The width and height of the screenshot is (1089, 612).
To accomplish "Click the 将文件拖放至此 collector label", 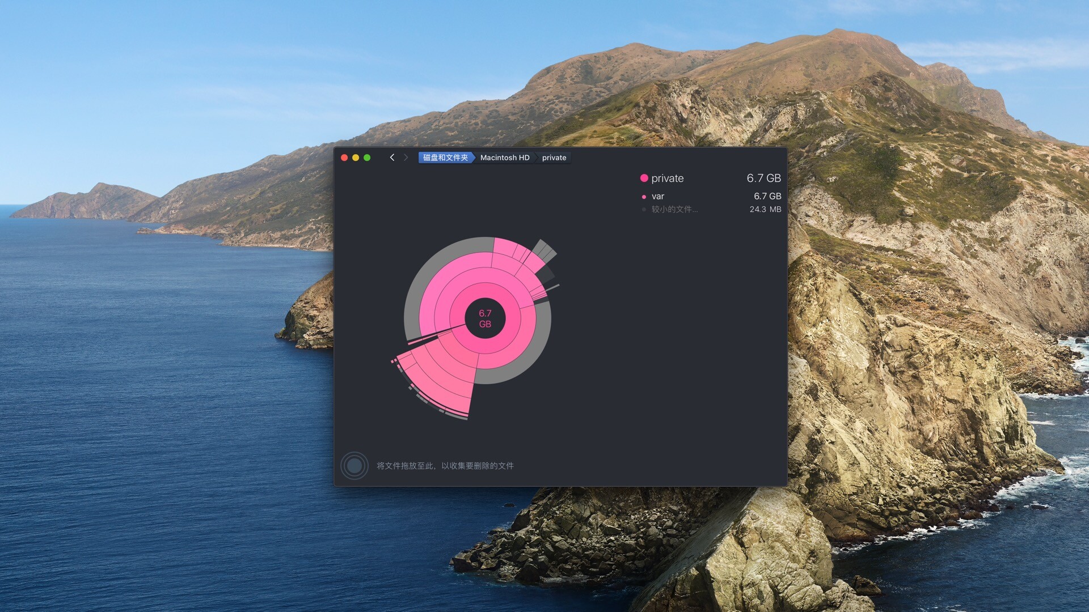I will coord(445,466).
